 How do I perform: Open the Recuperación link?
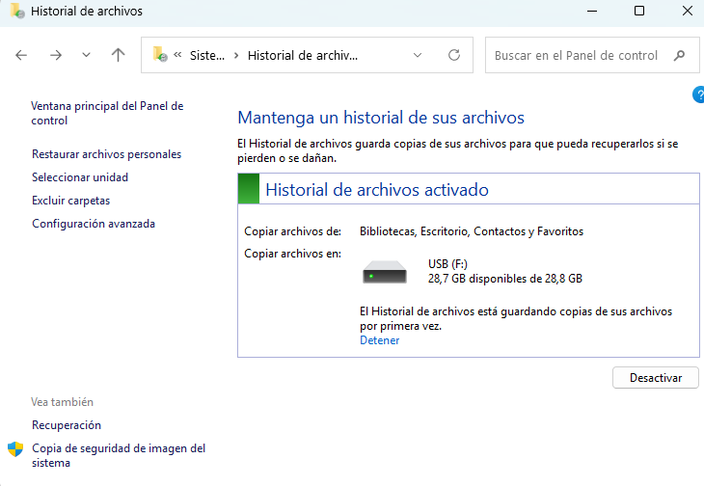pos(67,425)
